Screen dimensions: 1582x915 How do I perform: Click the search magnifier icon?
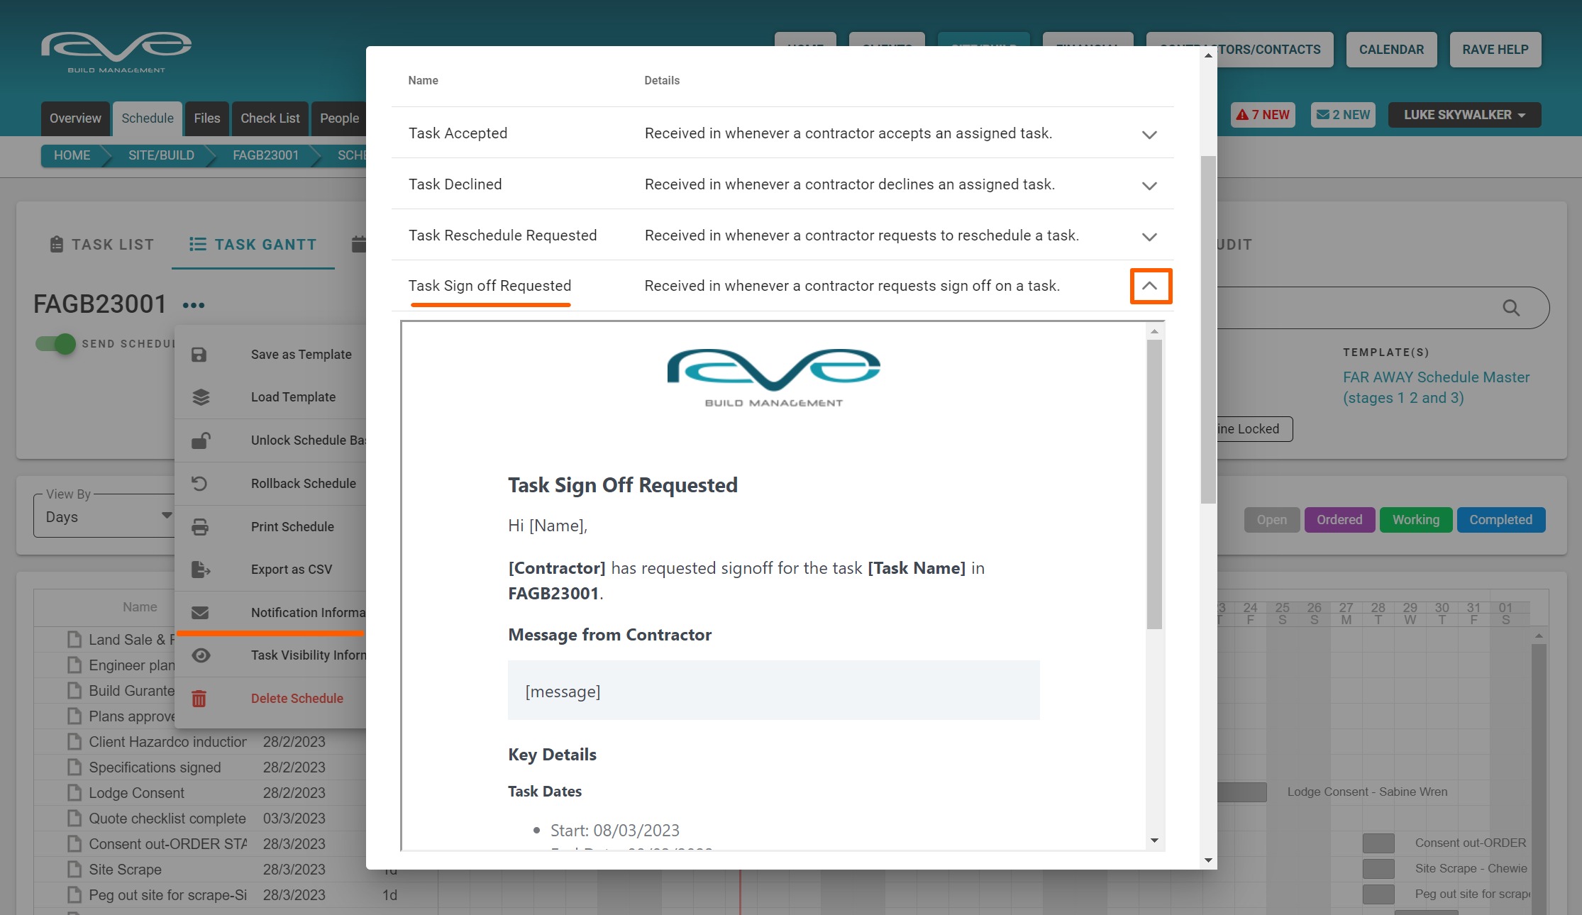pos(1510,308)
